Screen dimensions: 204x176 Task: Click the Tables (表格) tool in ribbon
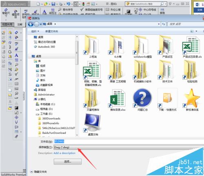tap(162, 11)
